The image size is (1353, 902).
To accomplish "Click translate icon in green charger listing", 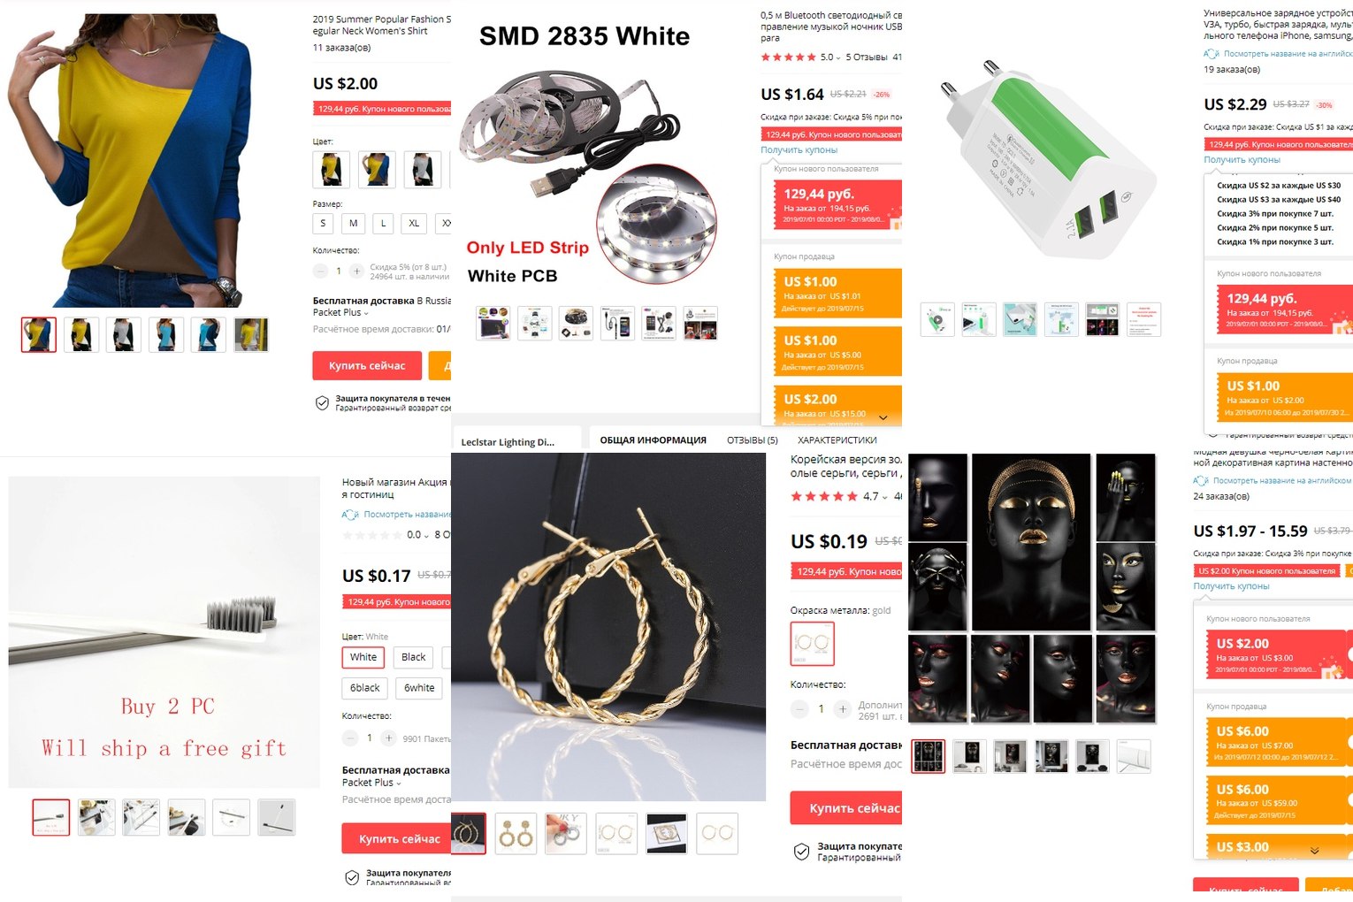I will 1212,54.
